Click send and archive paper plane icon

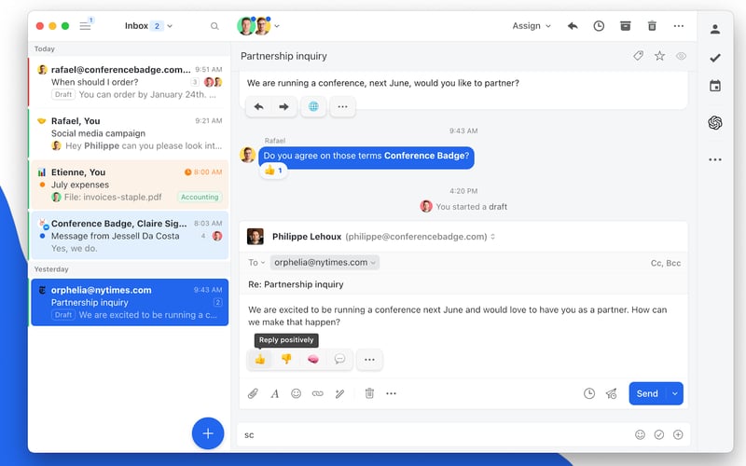tap(612, 393)
